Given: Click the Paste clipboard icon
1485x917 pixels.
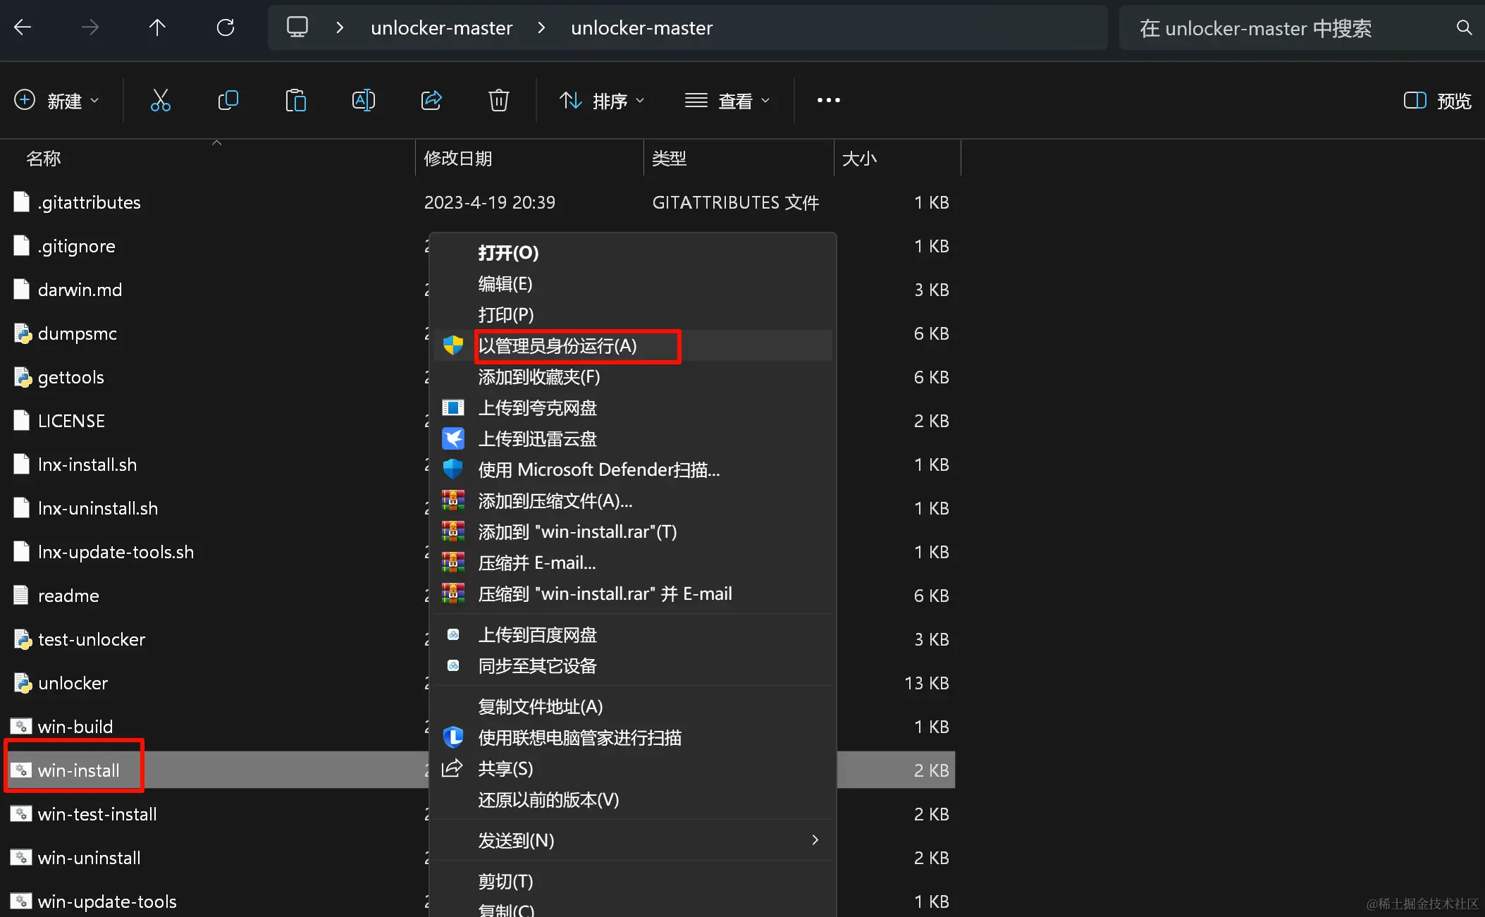Looking at the screenshot, I should [295, 101].
